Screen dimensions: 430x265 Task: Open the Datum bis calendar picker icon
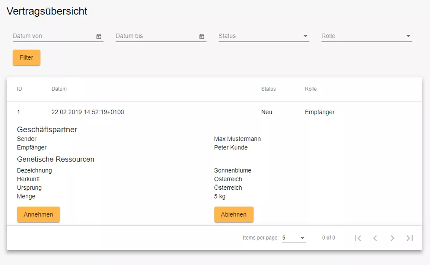(202, 37)
